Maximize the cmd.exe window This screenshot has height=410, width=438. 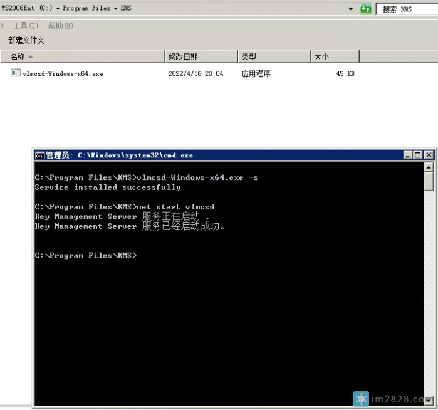[x=418, y=155]
